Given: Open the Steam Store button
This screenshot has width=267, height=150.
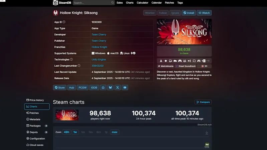Looking at the screenshot, I should [x=60, y=88].
